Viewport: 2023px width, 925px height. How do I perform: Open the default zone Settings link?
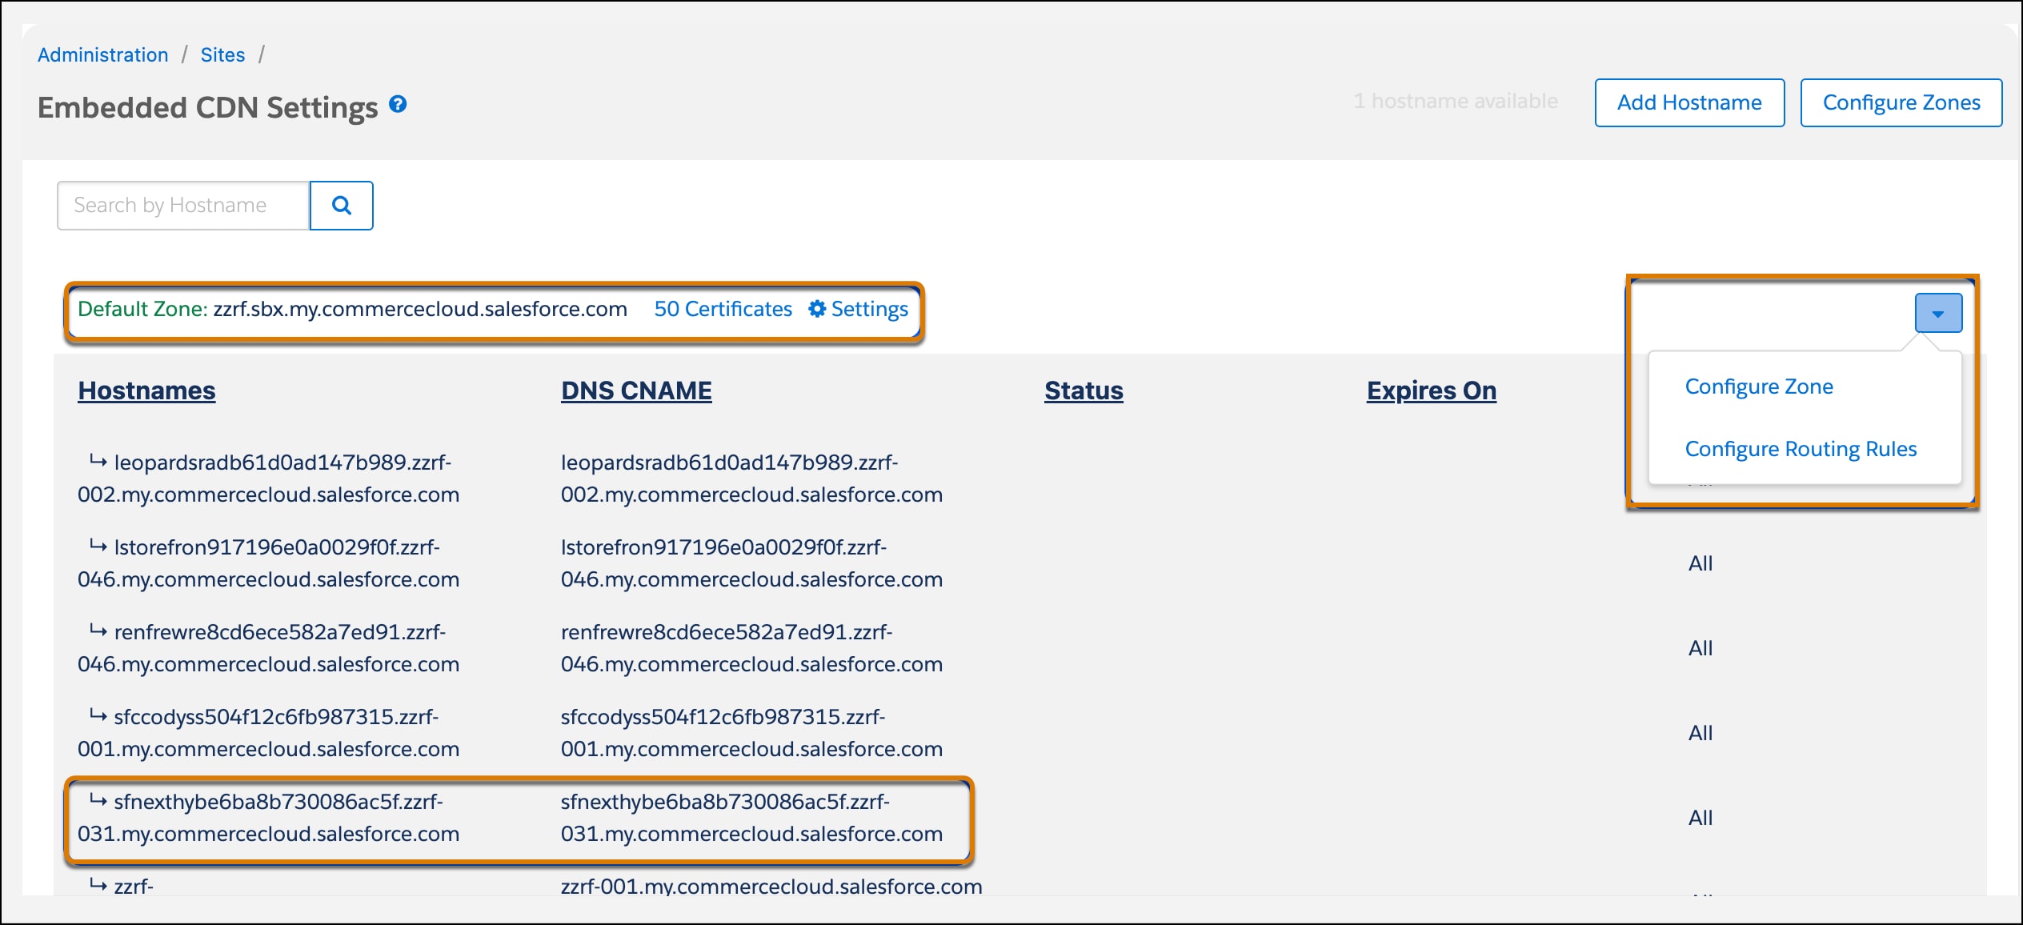[x=858, y=309]
